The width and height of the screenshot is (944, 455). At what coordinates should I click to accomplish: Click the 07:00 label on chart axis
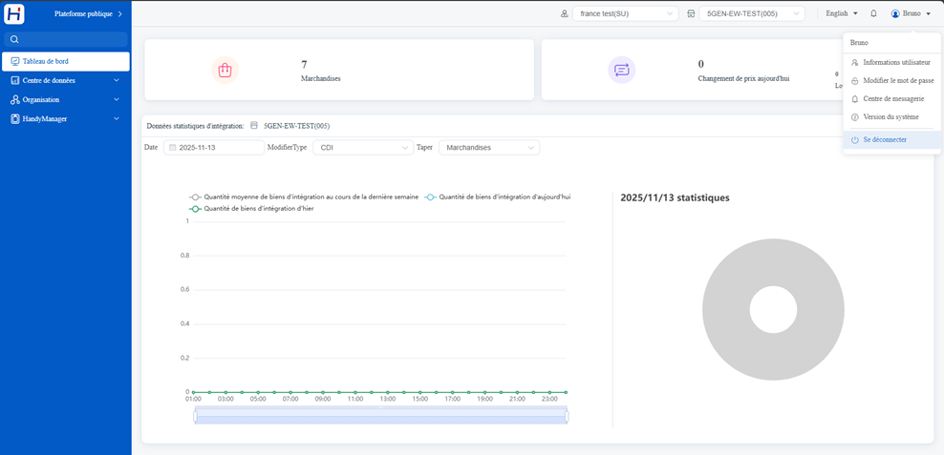(x=290, y=399)
